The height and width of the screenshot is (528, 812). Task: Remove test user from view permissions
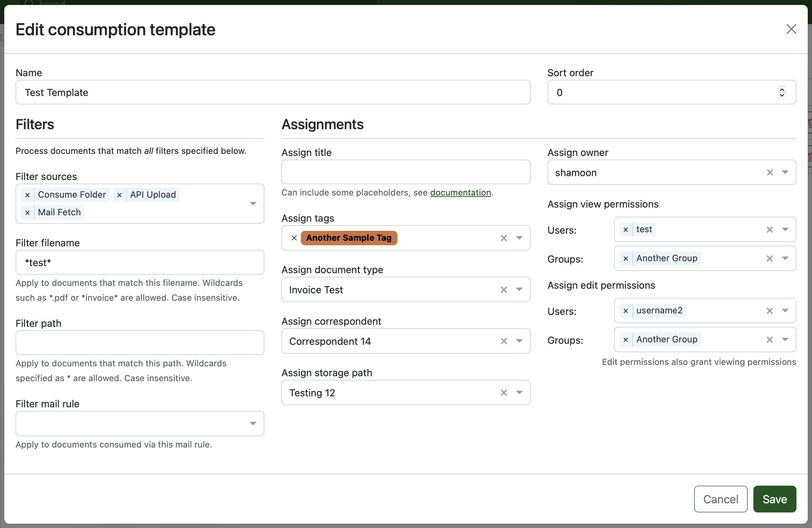pyautogui.click(x=626, y=230)
